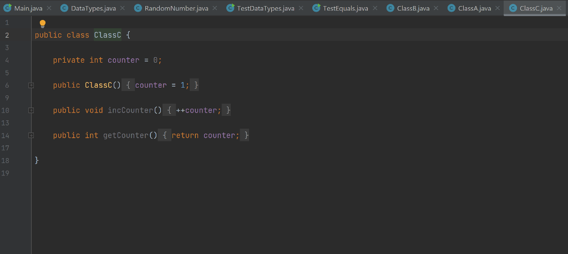Screen dimensions: 568x254
Task: Select the ClassC.java tab
Action: pos(535,8)
